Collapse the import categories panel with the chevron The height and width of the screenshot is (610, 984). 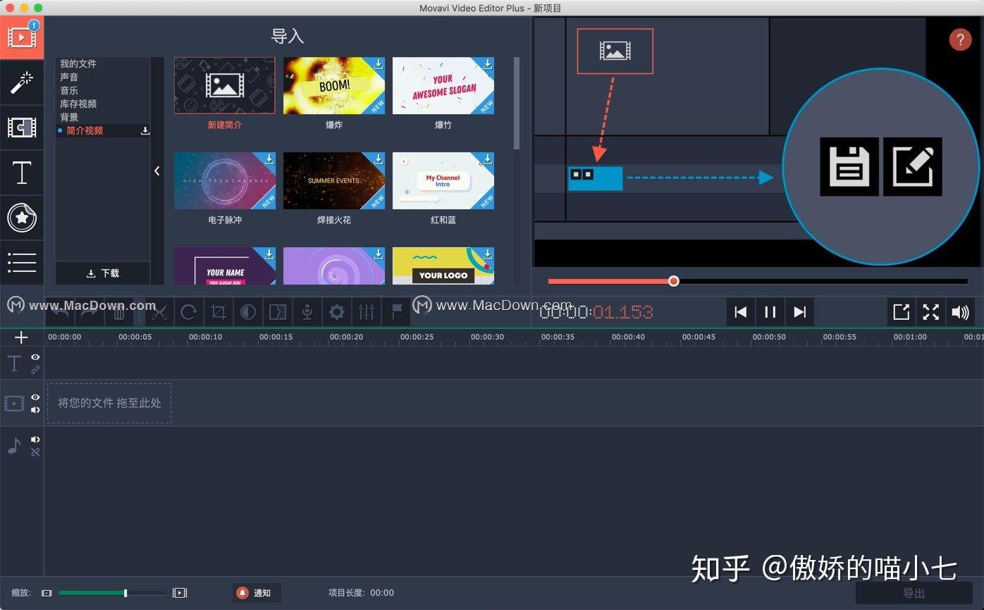(156, 170)
